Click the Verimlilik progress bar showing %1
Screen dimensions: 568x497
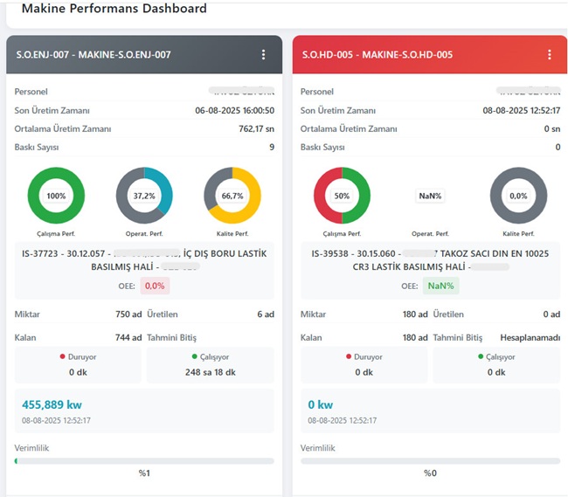click(x=144, y=460)
